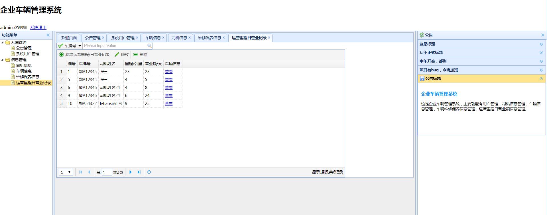Click 新增运营里程/日营业记录 button
Image resolution: width=547 pixels, height=215 pixels.
click(x=84, y=55)
